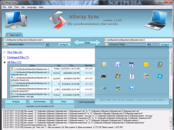Click the direction arrow for the Softpedia test1.xls row
This screenshot has height=130, width=174.
pos(88,73)
